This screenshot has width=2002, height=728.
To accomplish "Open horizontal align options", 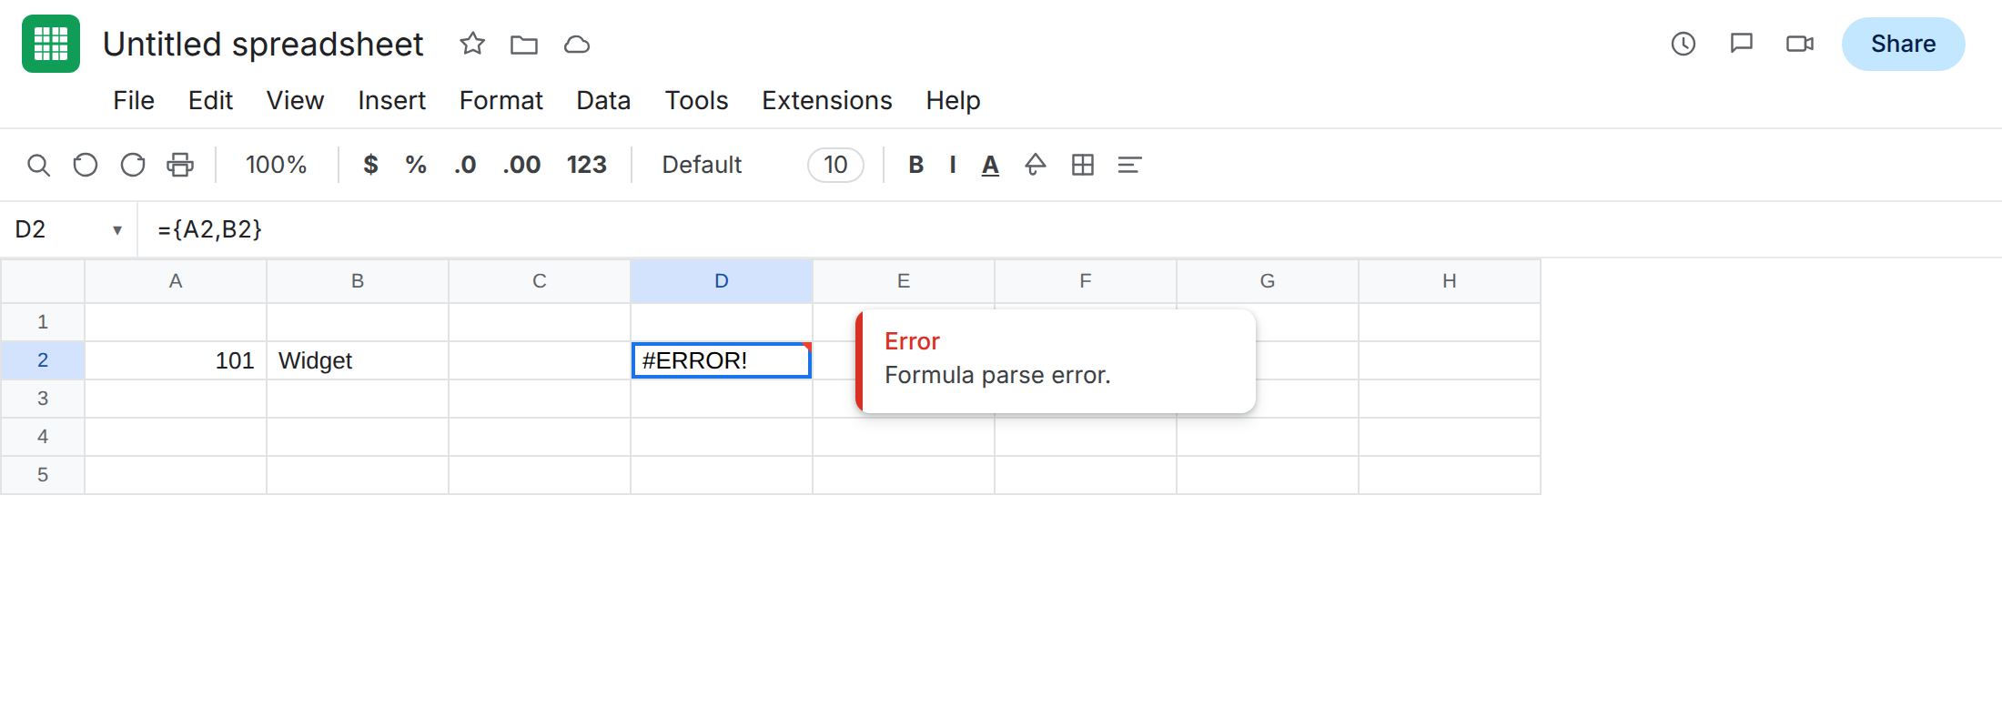I will 1129,165.
